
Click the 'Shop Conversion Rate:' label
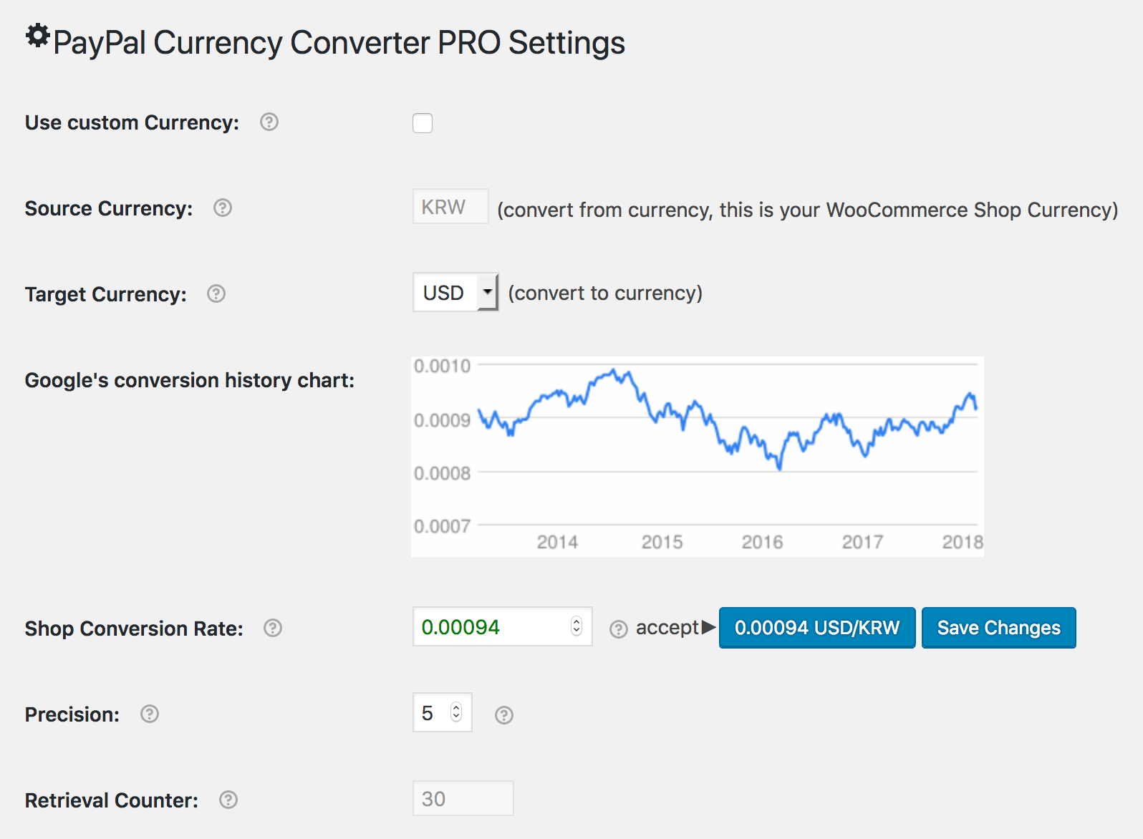pyautogui.click(x=134, y=629)
